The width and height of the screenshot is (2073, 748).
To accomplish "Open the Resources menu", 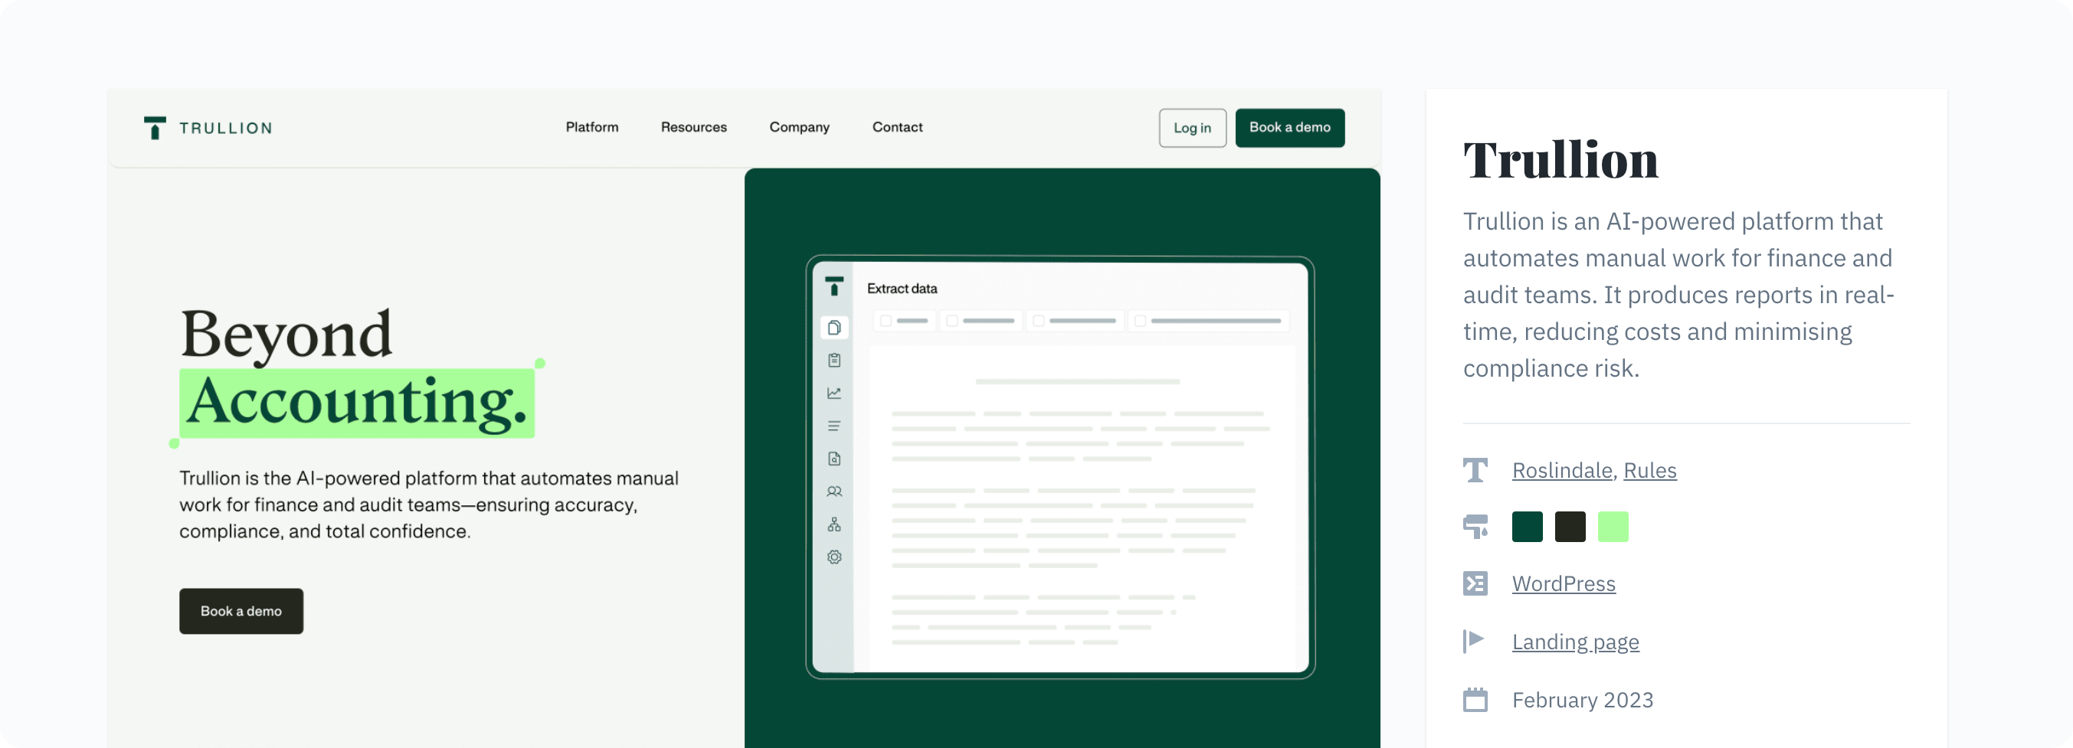I will pyautogui.click(x=694, y=127).
